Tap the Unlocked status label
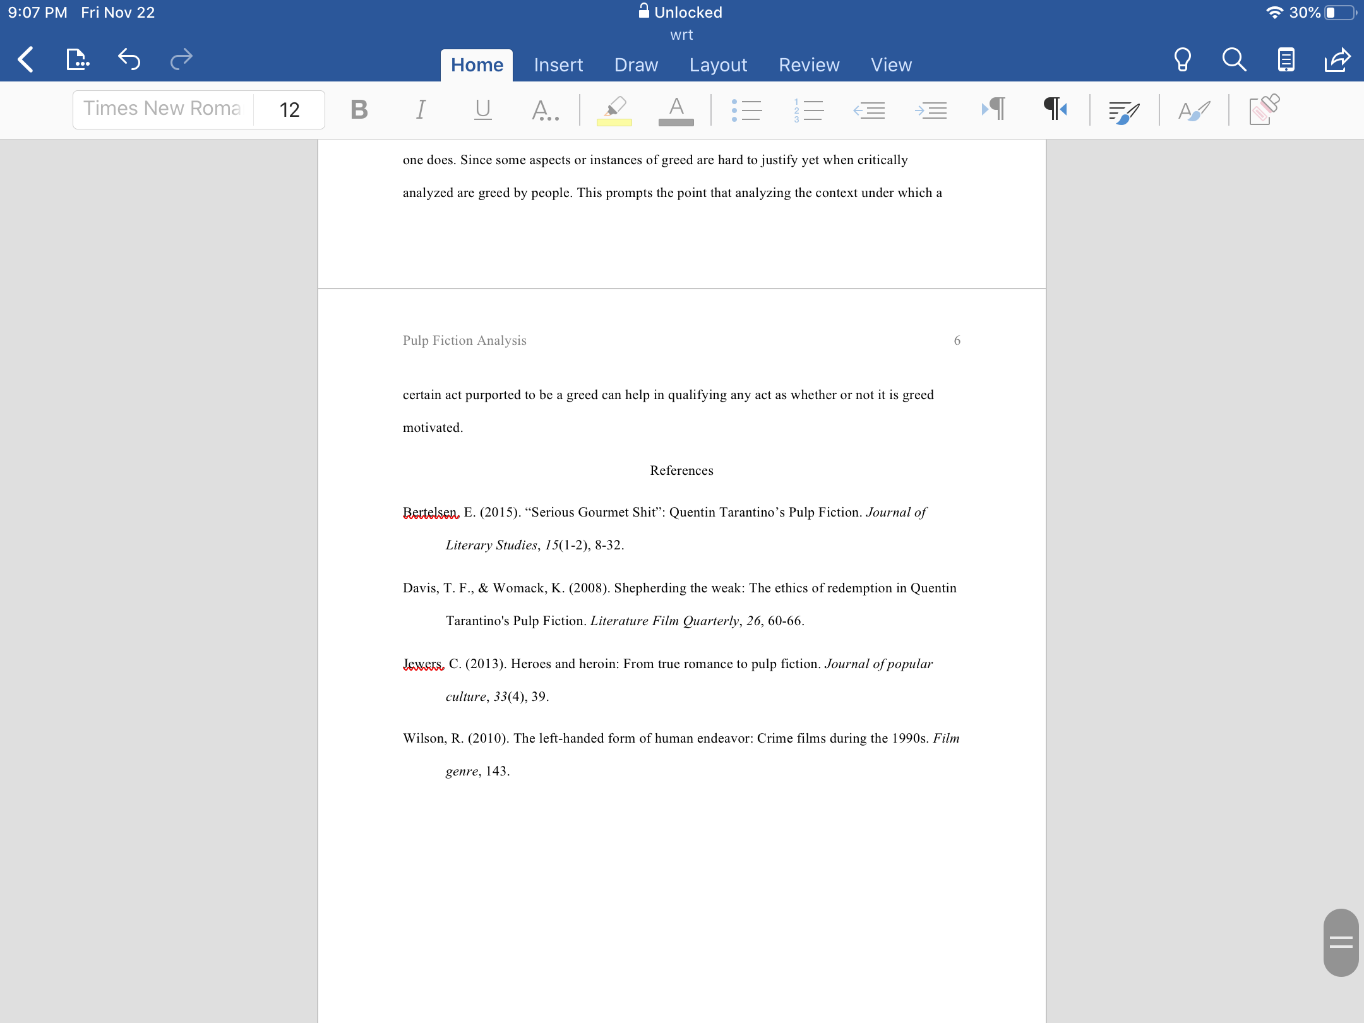This screenshot has height=1023, width=1364. tap(688, 13)
